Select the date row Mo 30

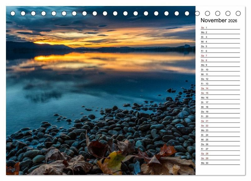pyautogui.click(x=220, y=163)
